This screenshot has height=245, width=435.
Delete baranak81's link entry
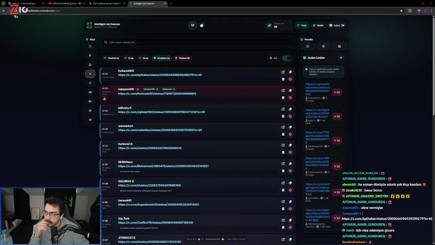pos(283,209)
